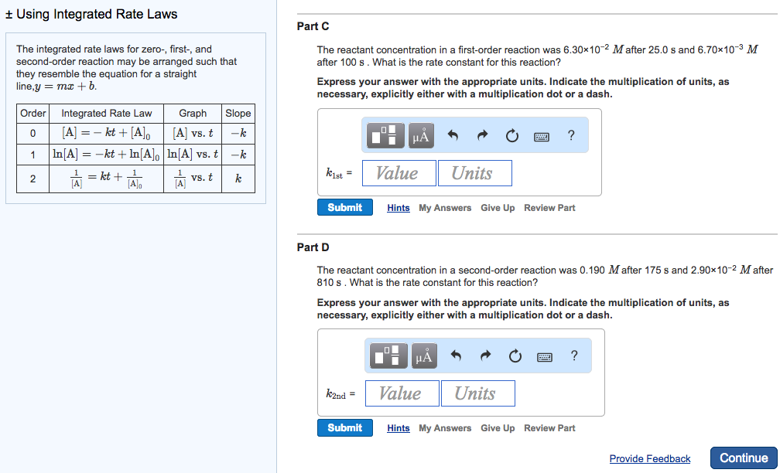Screen dimensions: 780x473
Task: Reset the Part C answer field
Action: coord(511,134)
